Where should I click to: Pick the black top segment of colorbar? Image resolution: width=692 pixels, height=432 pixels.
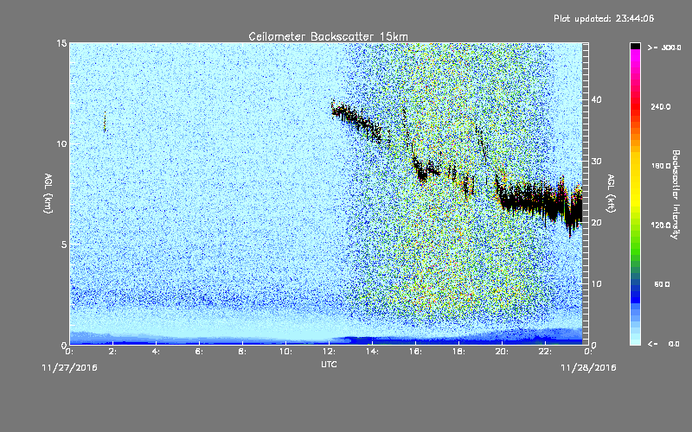pyautogui.click(x=635, y=46)
